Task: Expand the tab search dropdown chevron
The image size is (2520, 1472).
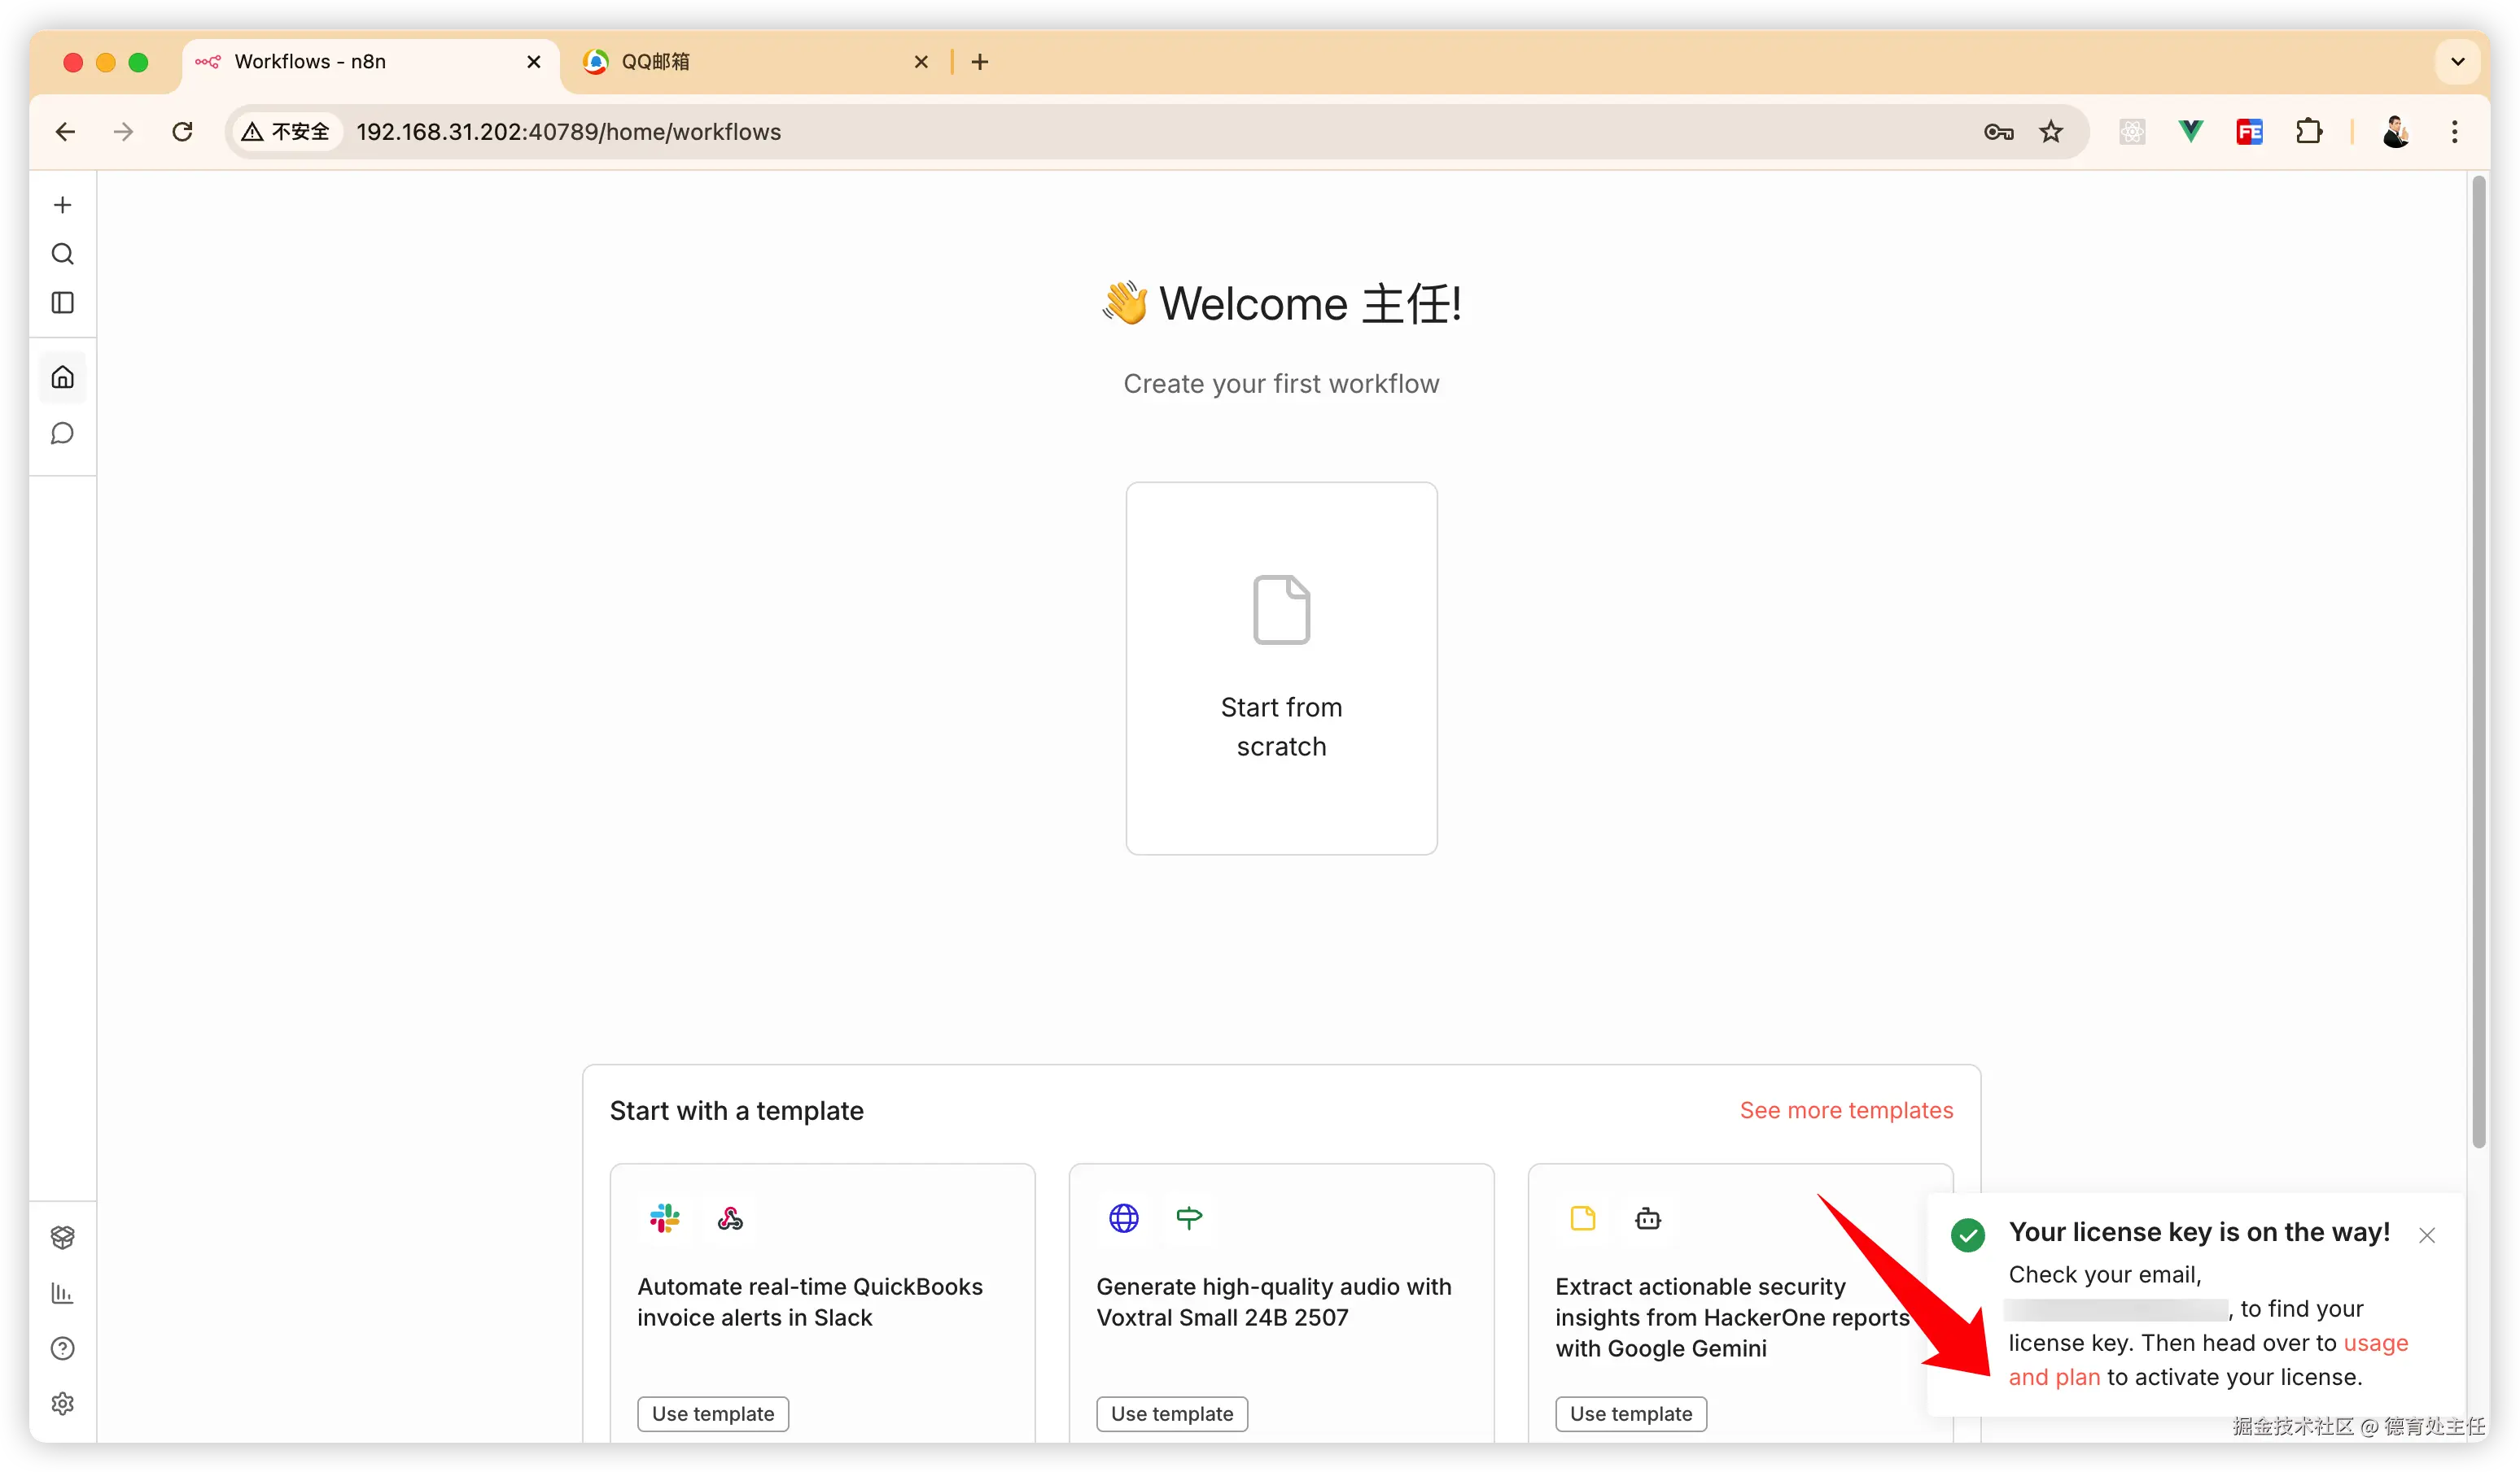Action: [x=2457, y=62]
